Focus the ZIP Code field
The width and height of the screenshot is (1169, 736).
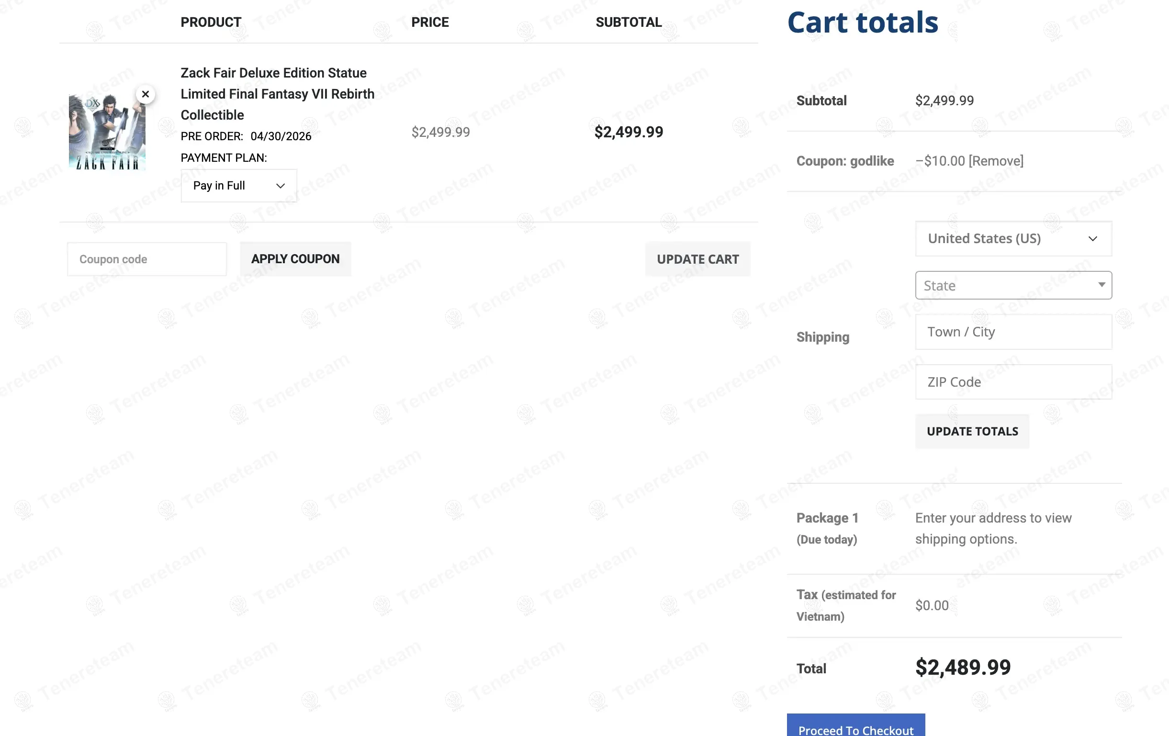1013,382
